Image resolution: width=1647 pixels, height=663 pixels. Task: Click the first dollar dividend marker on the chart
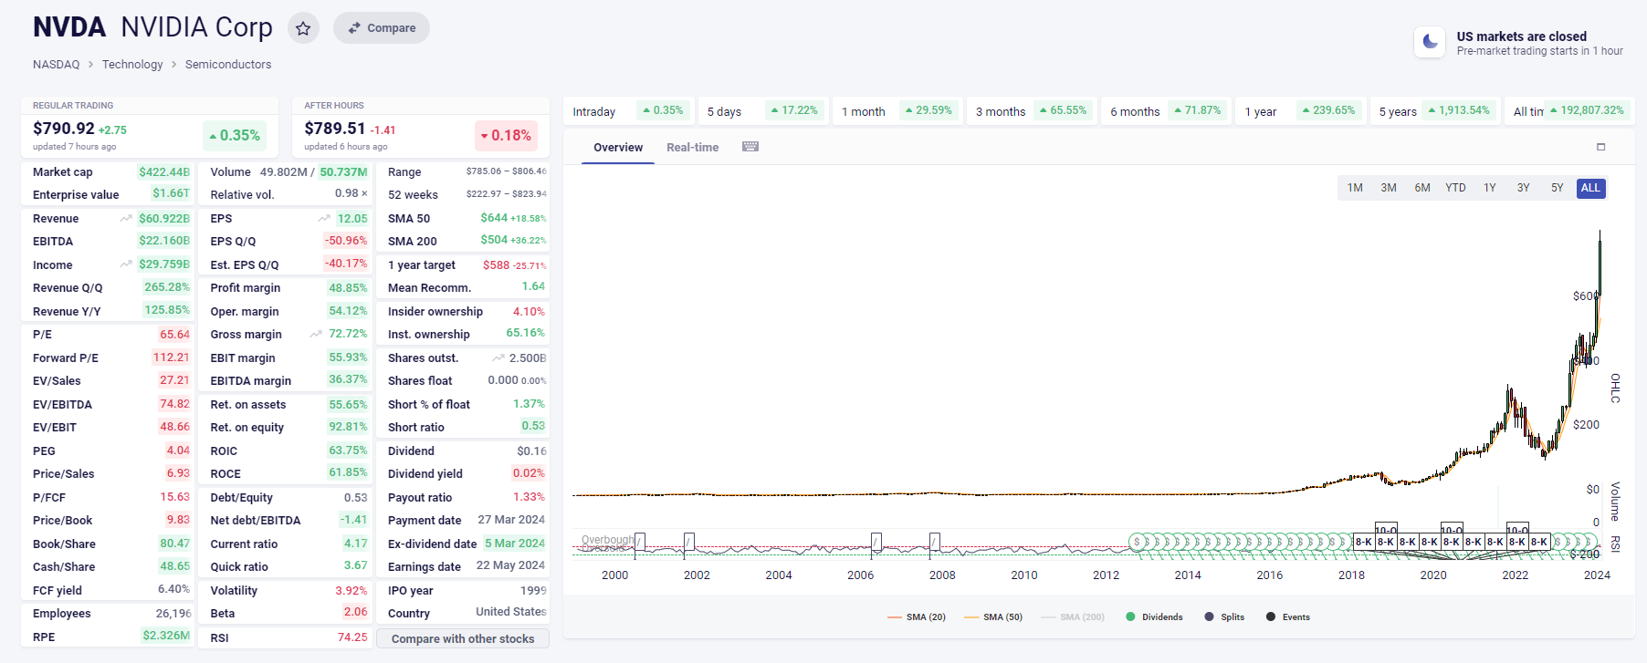click(1137, 542)
